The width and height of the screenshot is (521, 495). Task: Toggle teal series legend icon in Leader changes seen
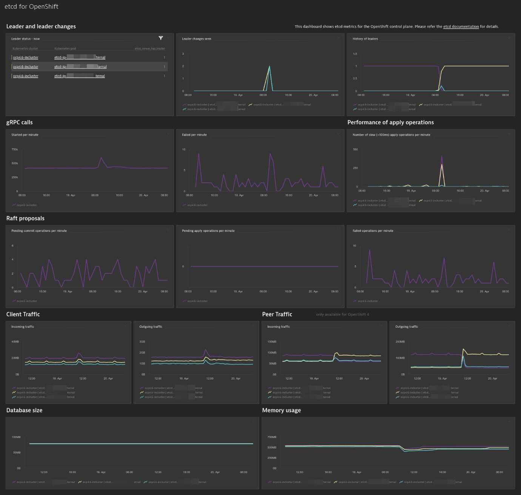coord(184,109)
